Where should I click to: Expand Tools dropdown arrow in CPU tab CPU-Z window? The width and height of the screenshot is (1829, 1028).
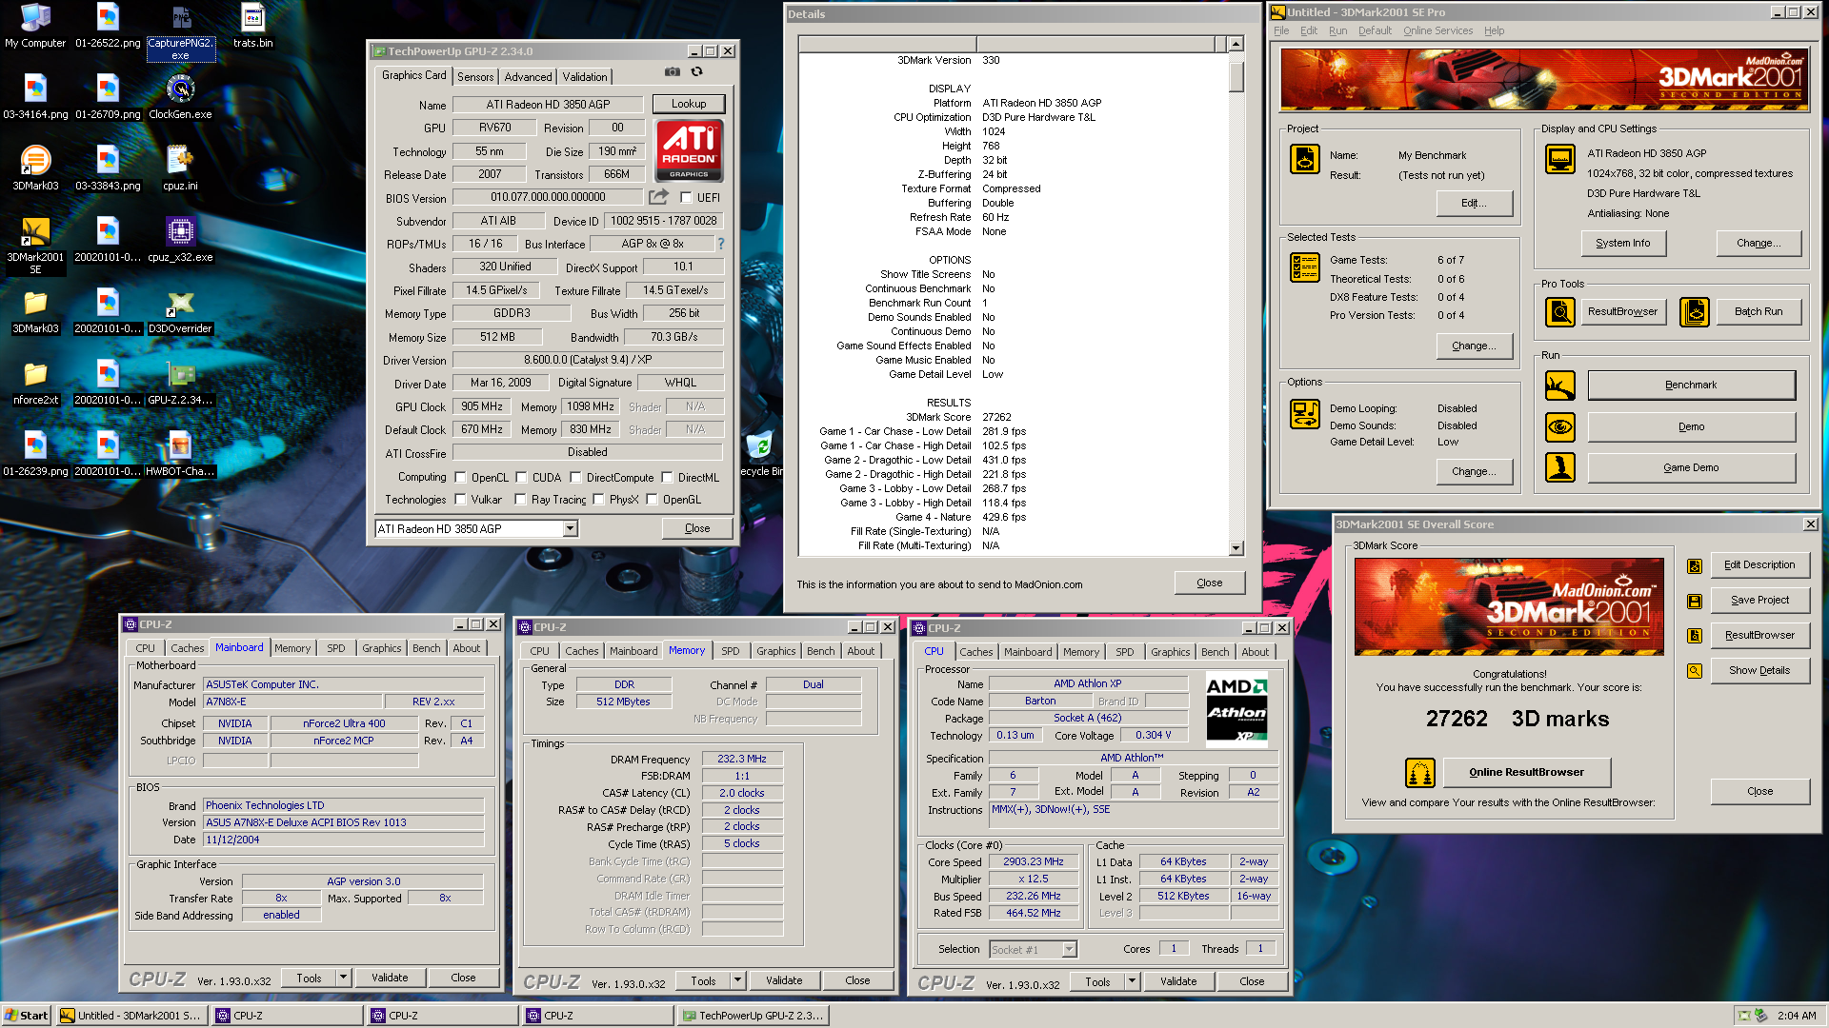1132,981
